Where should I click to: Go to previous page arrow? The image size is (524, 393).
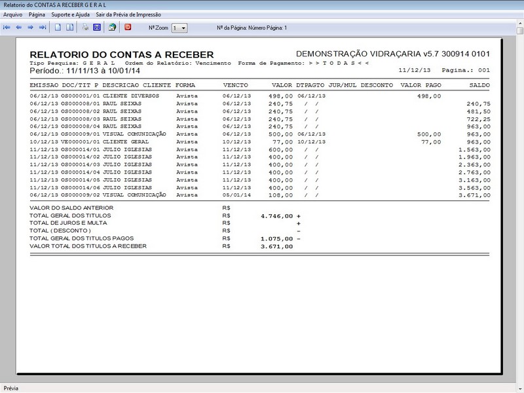pyautogui.click(x=19, y=28)
